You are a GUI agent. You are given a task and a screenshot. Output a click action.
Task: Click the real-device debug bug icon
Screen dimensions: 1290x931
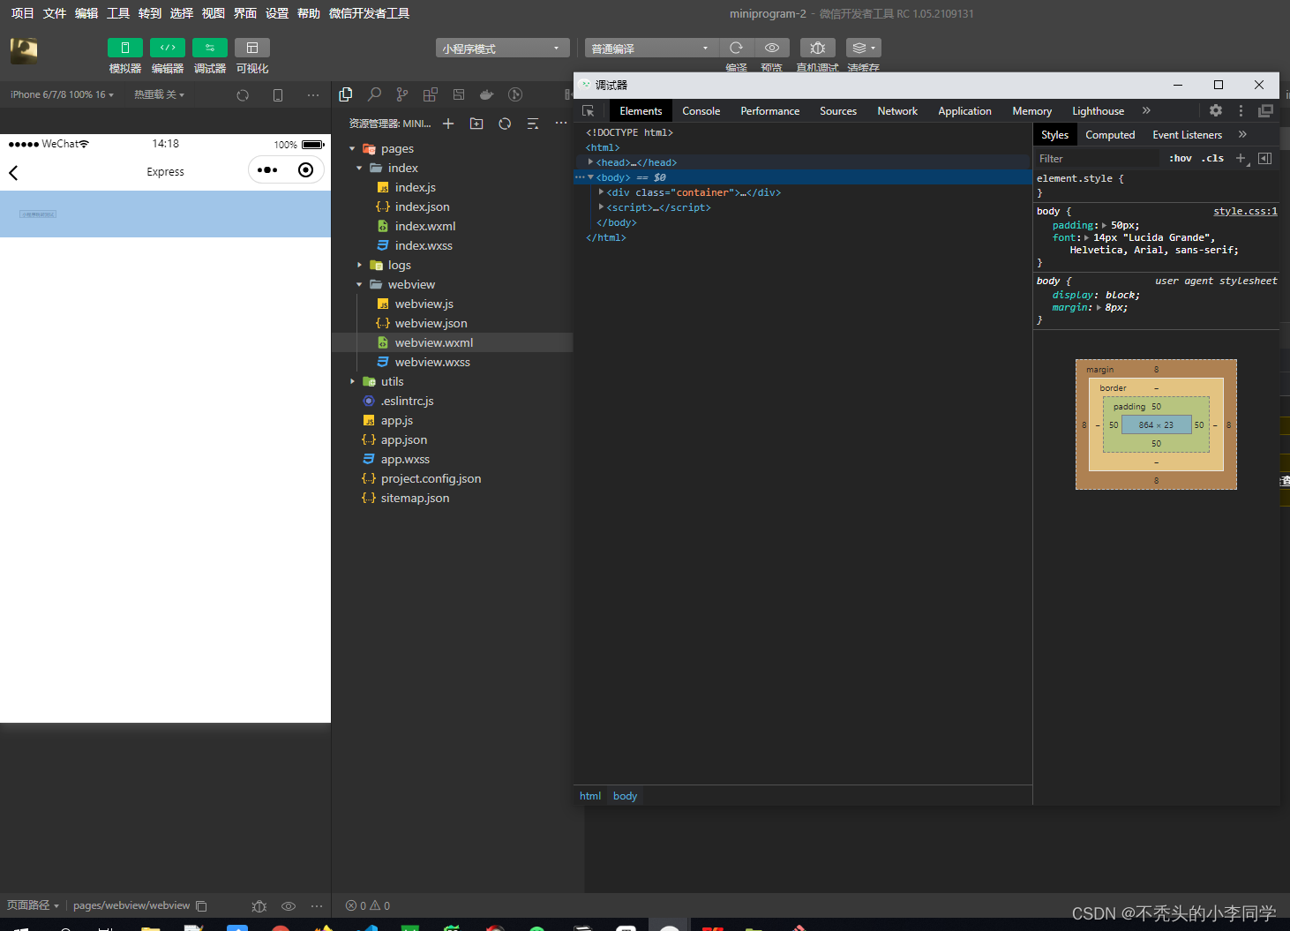click(818, 48)
